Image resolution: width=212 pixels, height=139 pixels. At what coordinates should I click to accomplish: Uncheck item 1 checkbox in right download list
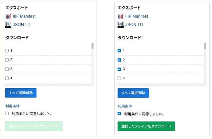pyautogui.click(x=119, y=51)
